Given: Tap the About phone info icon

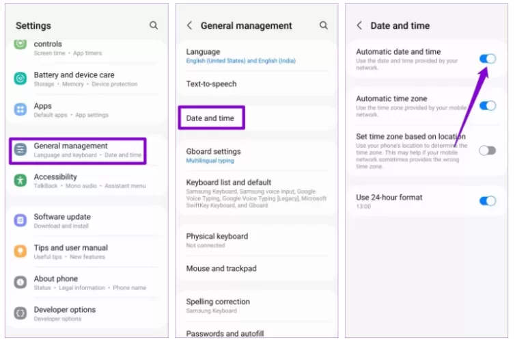Looking at the screenshot, I should click(20, 282).
